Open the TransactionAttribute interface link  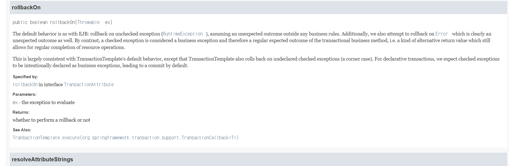(89, 85)
